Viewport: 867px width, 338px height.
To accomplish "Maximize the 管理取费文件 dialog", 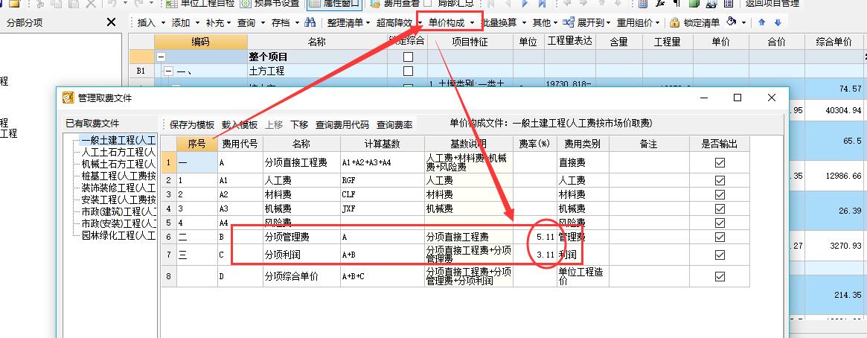I will [737, 98].
